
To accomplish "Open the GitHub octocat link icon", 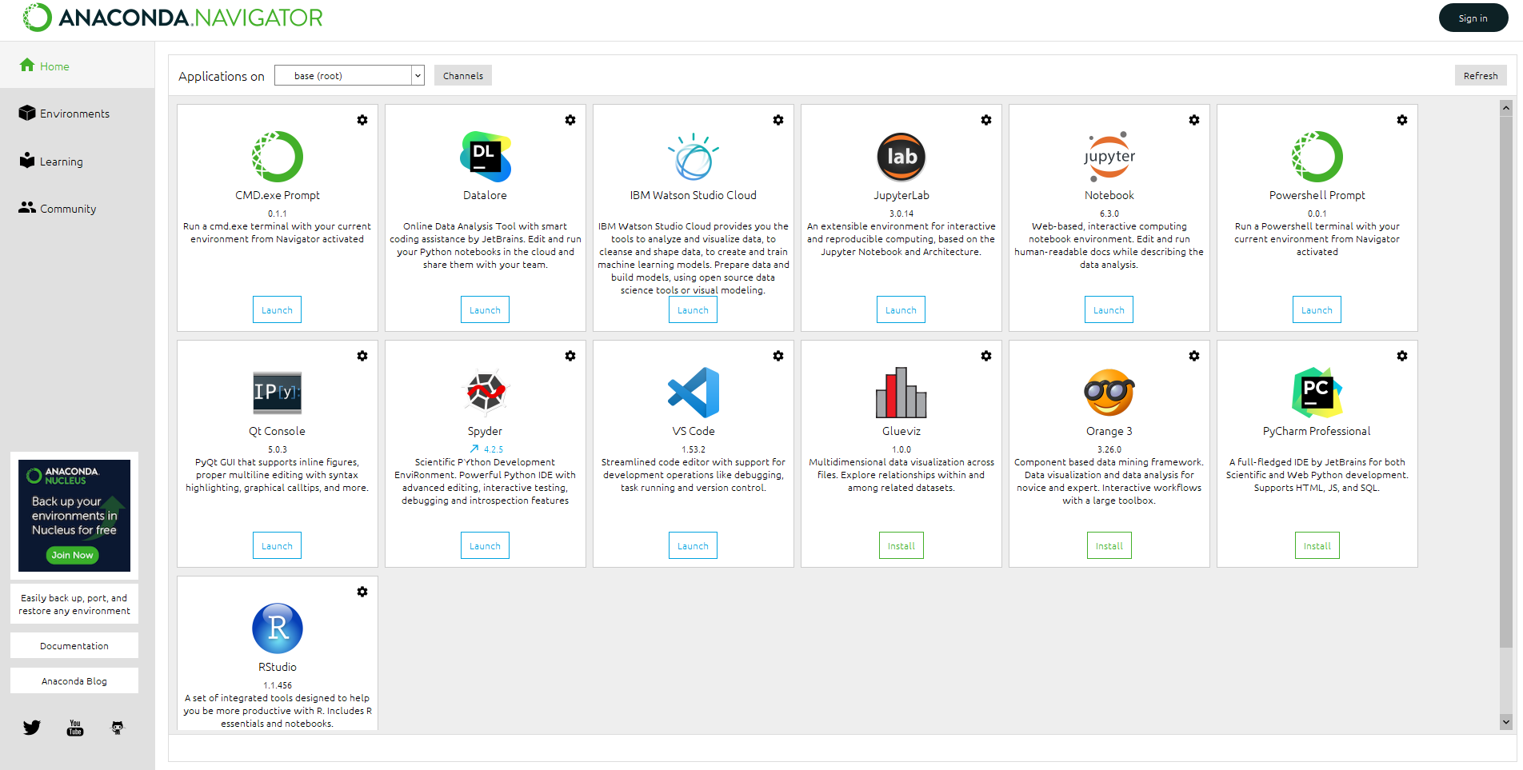I will pos(118,728).
